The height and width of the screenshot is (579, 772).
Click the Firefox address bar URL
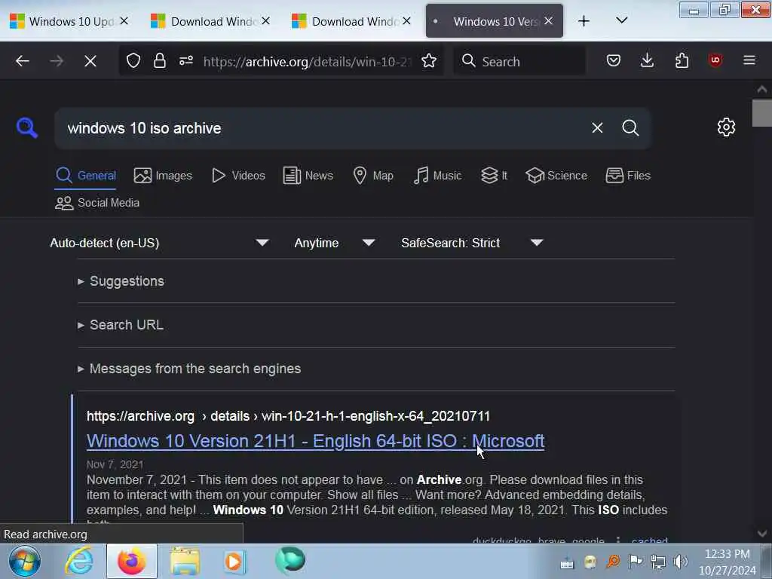(x=308, y=62)
